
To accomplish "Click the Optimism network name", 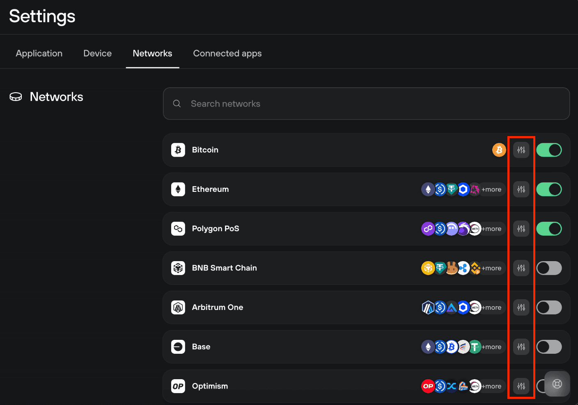I will tap(210, 386).
